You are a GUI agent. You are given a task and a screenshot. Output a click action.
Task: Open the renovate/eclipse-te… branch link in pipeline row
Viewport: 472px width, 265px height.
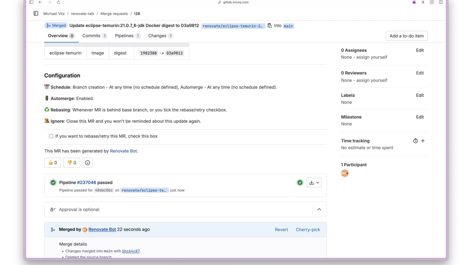[145, 190]
